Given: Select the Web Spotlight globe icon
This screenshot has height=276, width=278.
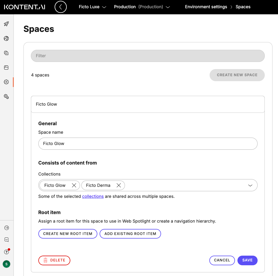Looking at the screenshot, I should [x=6, y=39].
